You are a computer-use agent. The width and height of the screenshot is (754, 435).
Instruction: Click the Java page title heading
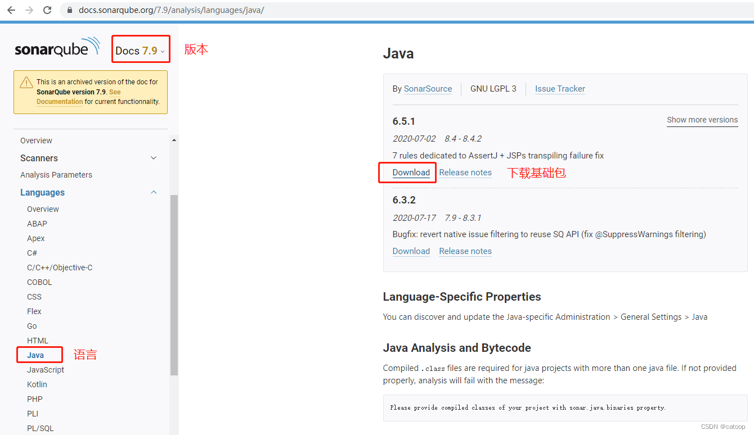point(398,54)
